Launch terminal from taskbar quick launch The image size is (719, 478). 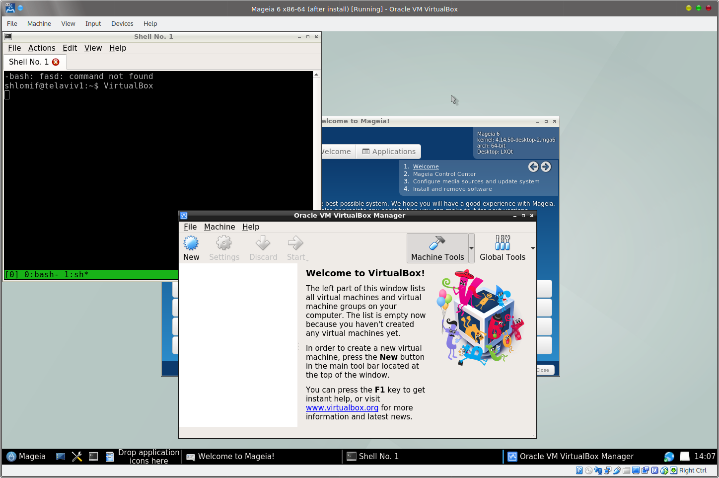pos(93,456)
